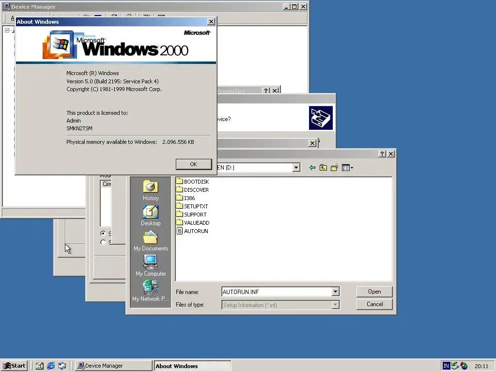Click the system tray clock 20:11

[481, 366]
